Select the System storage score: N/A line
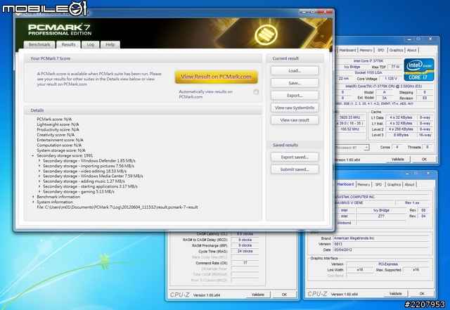 pos(61,150)
